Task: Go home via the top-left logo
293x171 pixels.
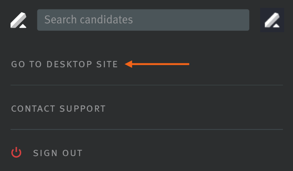Action: [18, 20]
